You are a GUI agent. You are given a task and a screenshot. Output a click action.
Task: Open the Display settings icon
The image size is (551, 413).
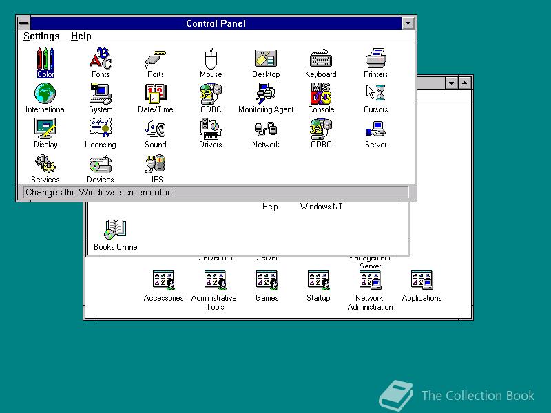point(45,133)
